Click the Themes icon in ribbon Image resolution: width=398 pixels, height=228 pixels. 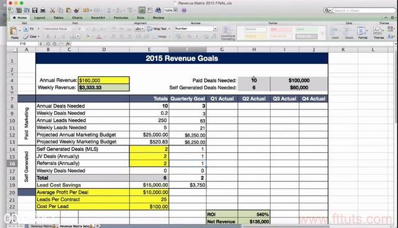coord(378,32)
